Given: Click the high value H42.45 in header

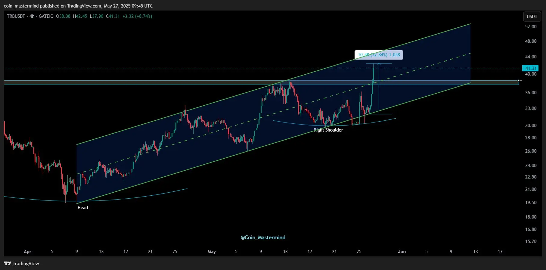Looking at the screenshot, I should point(80,16).
